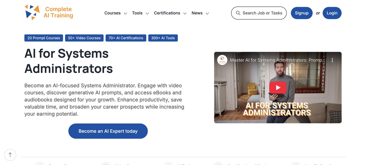The height and width of the screenshot is (165, 366).
Task: Click the Complete AI Training triangle logo
Action: pos(32,13)
